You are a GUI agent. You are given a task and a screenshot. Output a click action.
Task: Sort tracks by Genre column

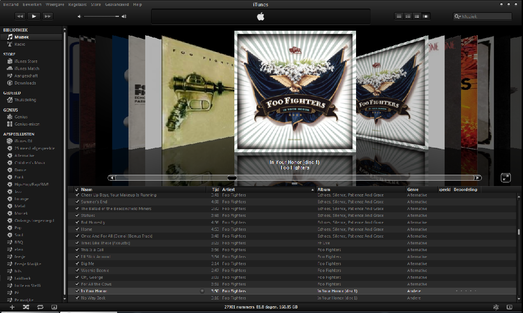422,189
